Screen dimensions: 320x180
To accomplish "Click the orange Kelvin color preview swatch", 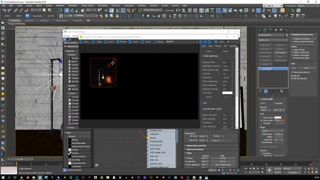I will 284,120.
